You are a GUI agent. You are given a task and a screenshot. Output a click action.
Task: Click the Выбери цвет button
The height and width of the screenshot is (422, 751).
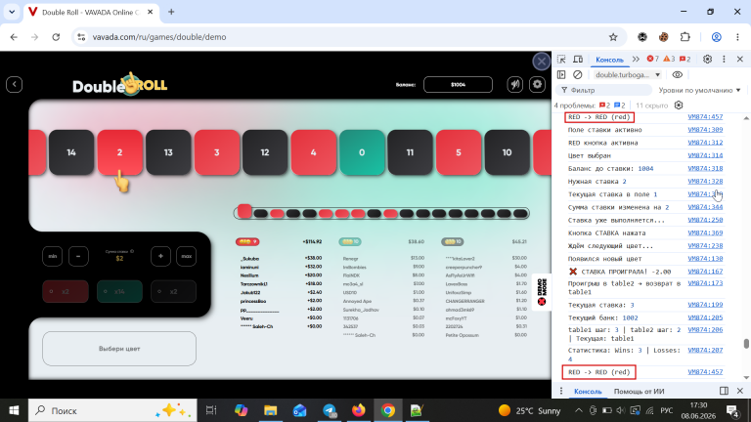click(119, 349)
